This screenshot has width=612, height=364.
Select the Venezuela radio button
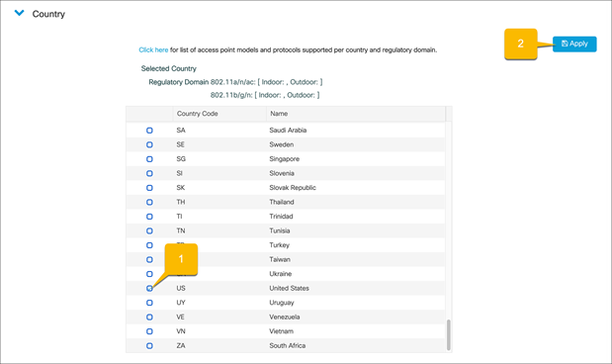(149, 318)
